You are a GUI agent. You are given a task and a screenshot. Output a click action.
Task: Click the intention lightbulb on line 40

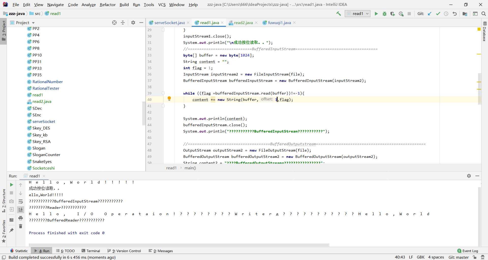(x=169, y=99)
